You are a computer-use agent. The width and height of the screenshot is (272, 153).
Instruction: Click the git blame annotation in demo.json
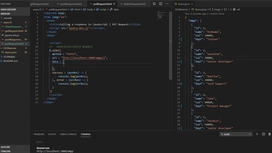coord(205,14)
